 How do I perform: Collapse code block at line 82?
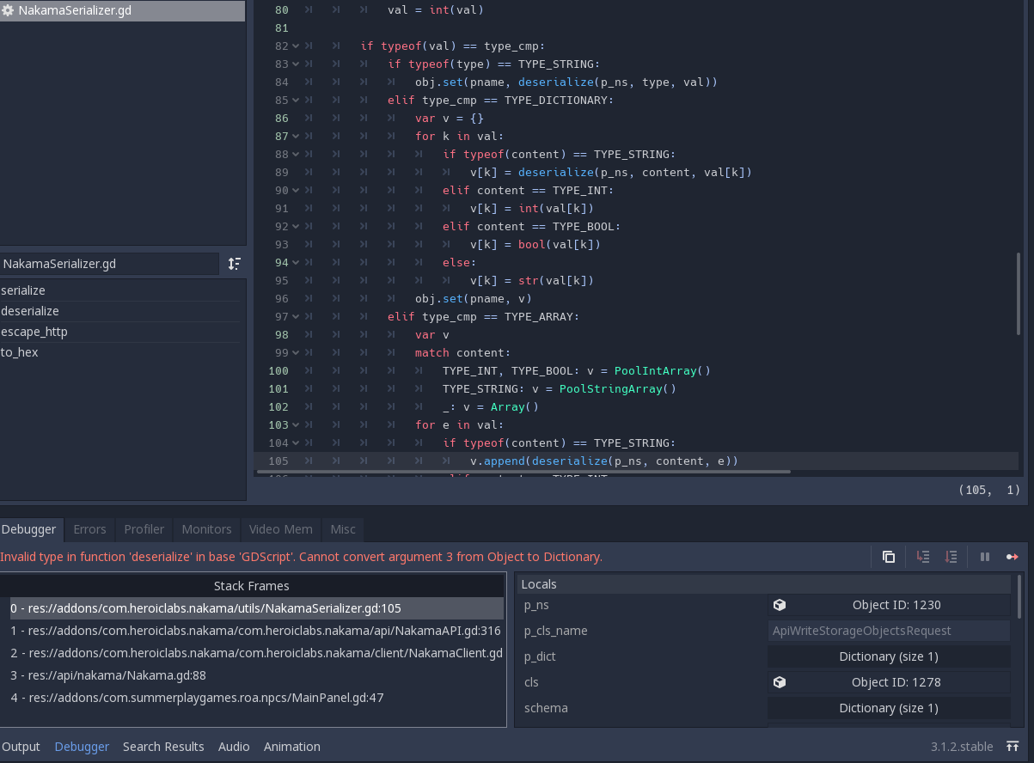[x=296, y=46]
